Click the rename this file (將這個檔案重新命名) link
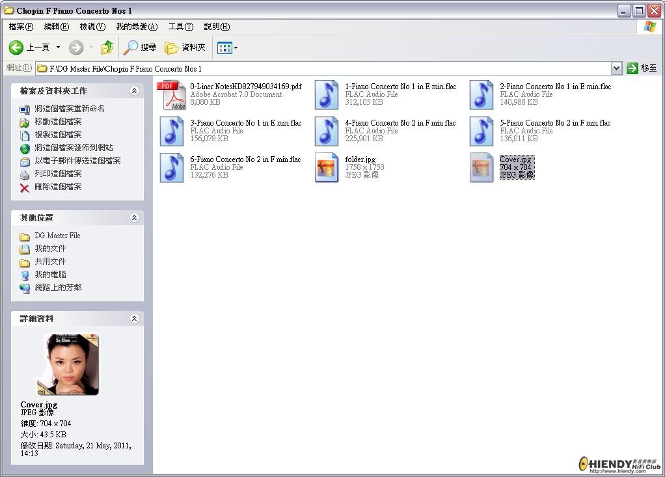This screenshot has width=665, height=477. (69, 109)
